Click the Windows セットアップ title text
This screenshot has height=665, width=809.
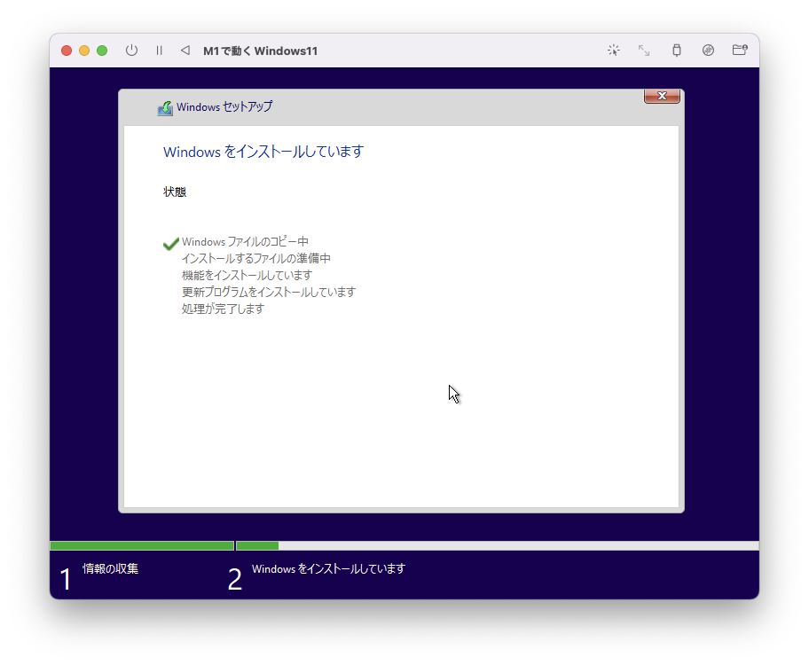tap(224, 106)
